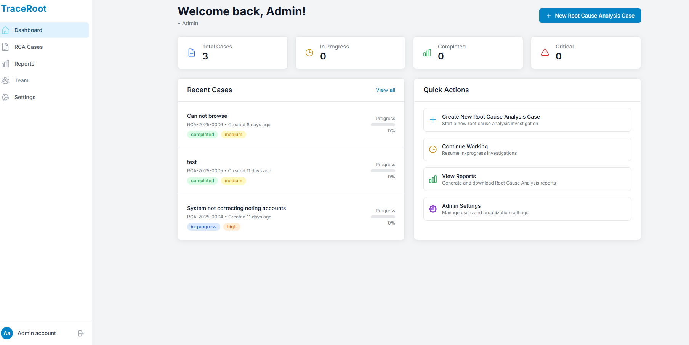Image resolution: width=689 pixels, height=345 pixels.
Task: Click the Total Cases stat card
Action: coord(232,53)
